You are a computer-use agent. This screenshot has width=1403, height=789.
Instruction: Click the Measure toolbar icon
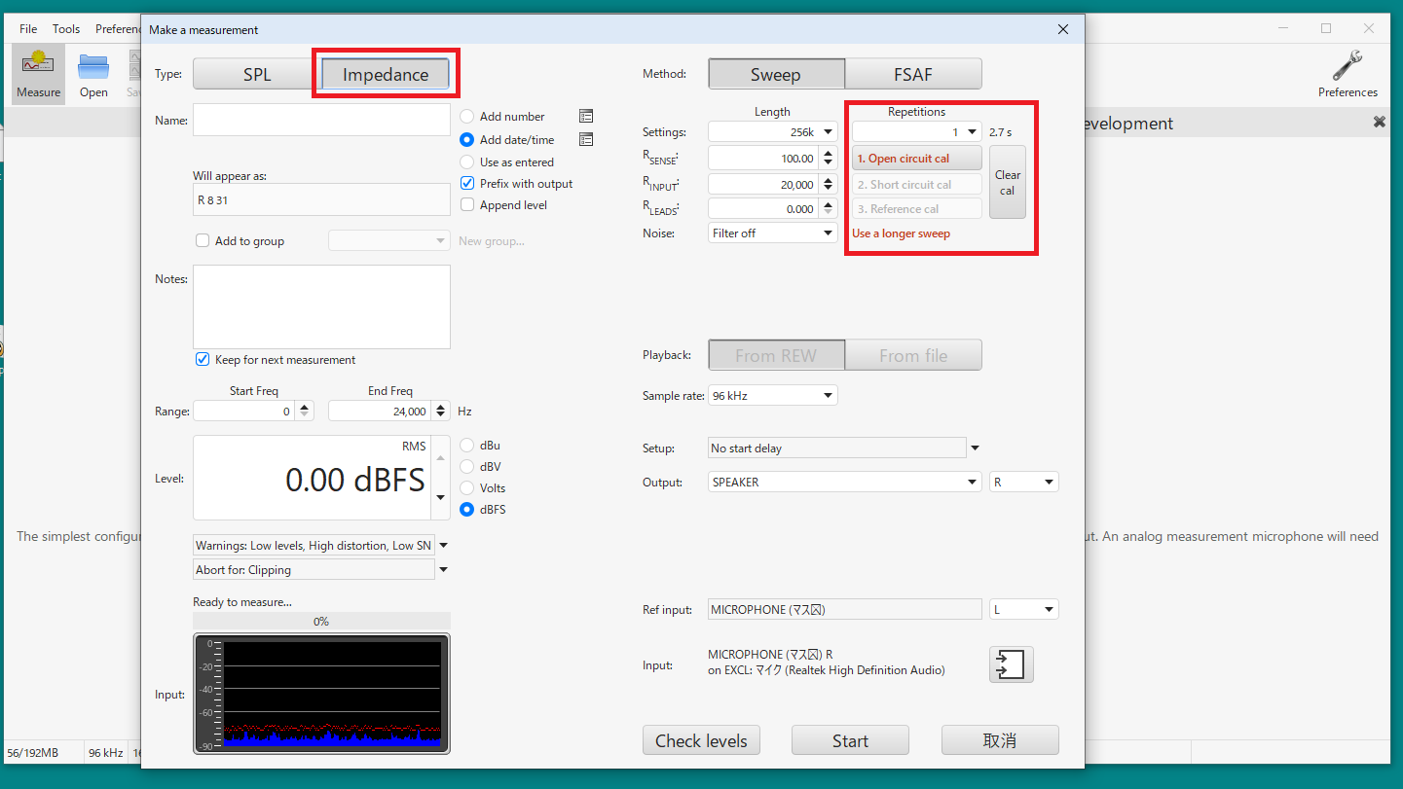[38, 74]
